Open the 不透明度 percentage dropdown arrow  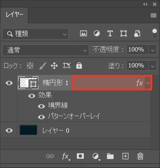(x=153, y=50)
